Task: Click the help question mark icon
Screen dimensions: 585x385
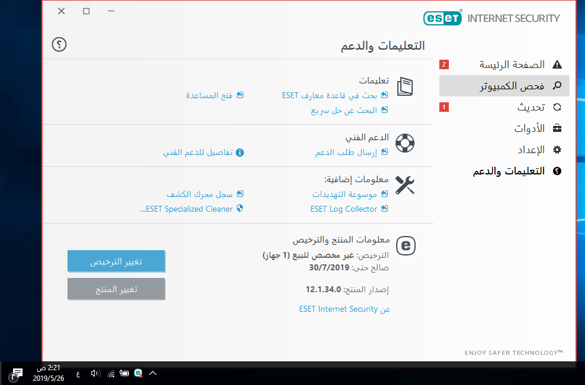Action: point(59,44)
